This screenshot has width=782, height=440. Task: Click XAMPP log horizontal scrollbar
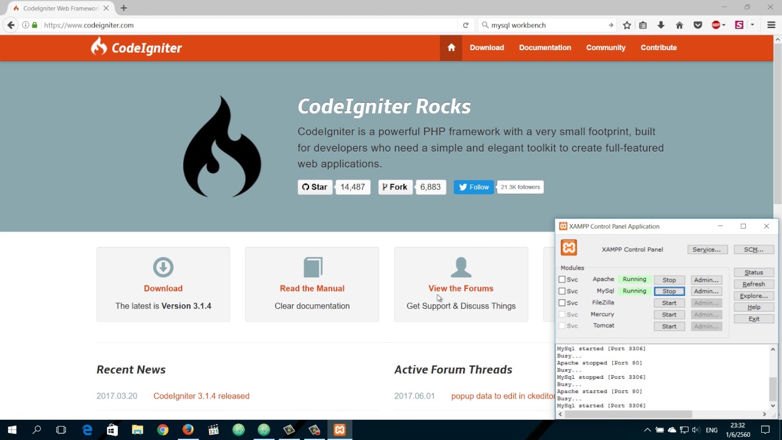pos(628,414)
